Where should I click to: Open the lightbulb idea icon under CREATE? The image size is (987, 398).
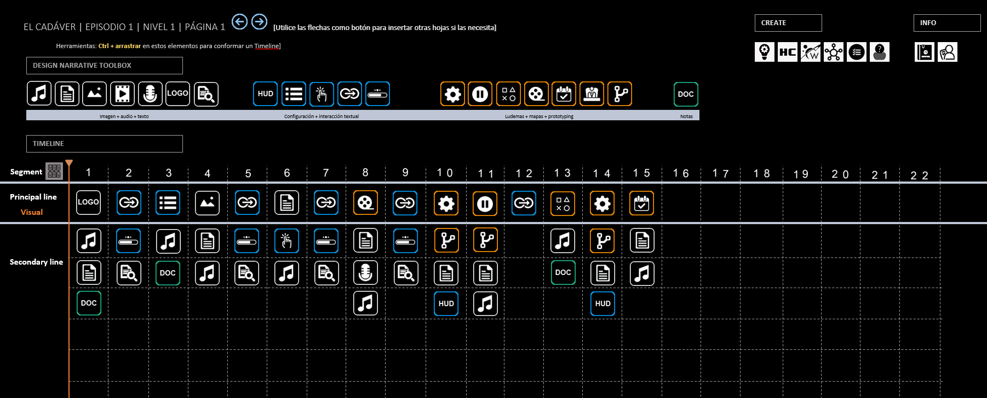coord(765,52)
